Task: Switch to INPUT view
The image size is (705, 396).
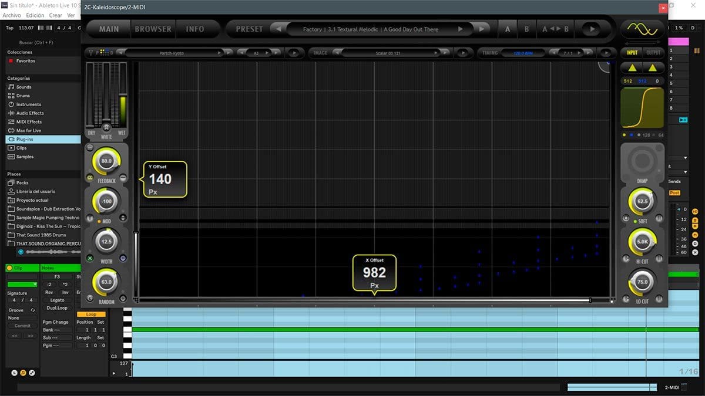Action: [x=632, y=53]
